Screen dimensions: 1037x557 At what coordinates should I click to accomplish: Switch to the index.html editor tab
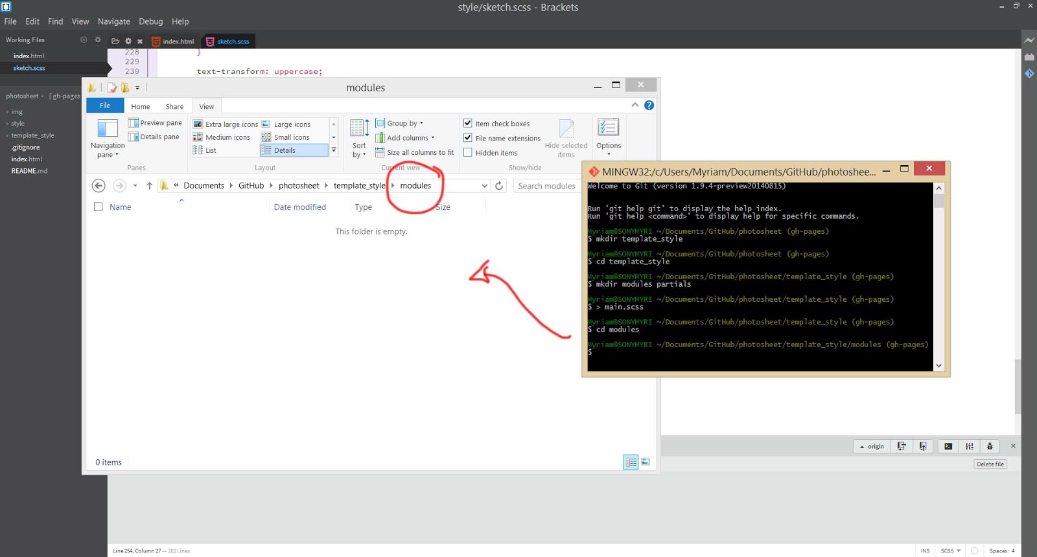[174, 41]
